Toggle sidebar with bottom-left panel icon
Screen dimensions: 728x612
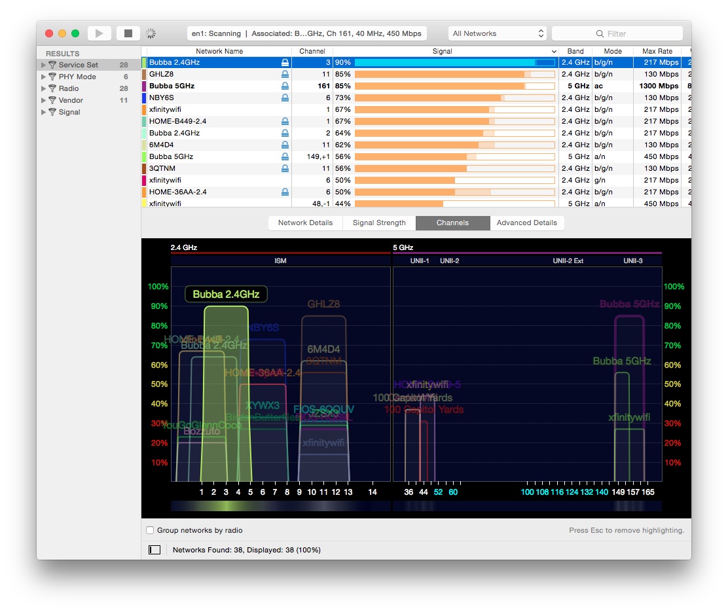pyautogui.click(x=155, y=550)
